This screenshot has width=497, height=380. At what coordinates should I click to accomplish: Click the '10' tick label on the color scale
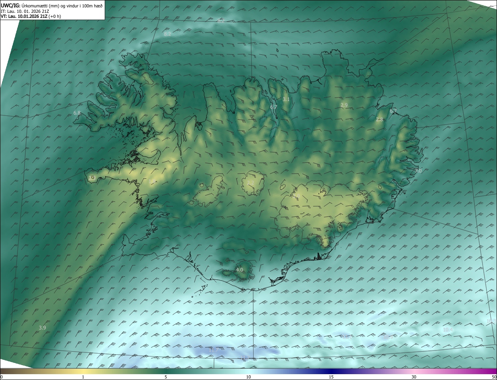(x=248, y=377)
